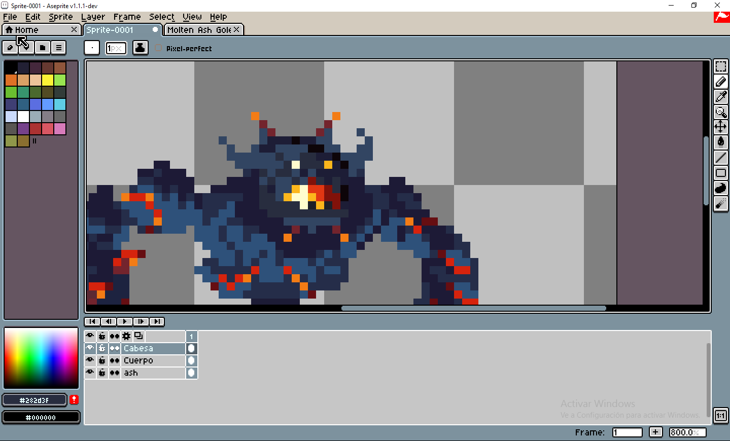Select the ash cel in frame 1
Viewport: 730px width, 441px height.
click(191, 373)
